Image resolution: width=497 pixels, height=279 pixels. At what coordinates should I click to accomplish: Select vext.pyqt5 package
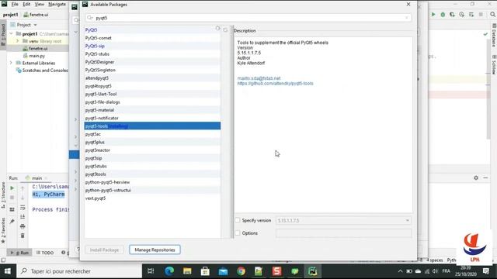152,198
